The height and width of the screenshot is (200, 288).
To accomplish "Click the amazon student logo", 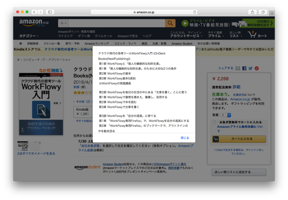I will click(x=87, y=167).
